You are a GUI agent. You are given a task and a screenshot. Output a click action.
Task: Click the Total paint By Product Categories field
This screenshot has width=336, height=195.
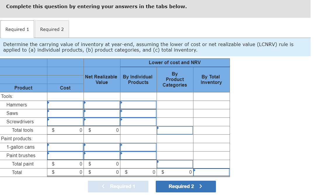pyautogui.click(x=175, y=164)
